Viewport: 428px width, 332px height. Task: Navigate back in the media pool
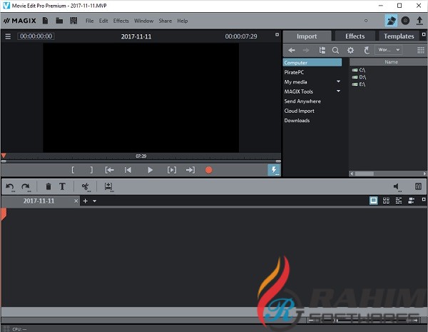(x=292, y=50)
